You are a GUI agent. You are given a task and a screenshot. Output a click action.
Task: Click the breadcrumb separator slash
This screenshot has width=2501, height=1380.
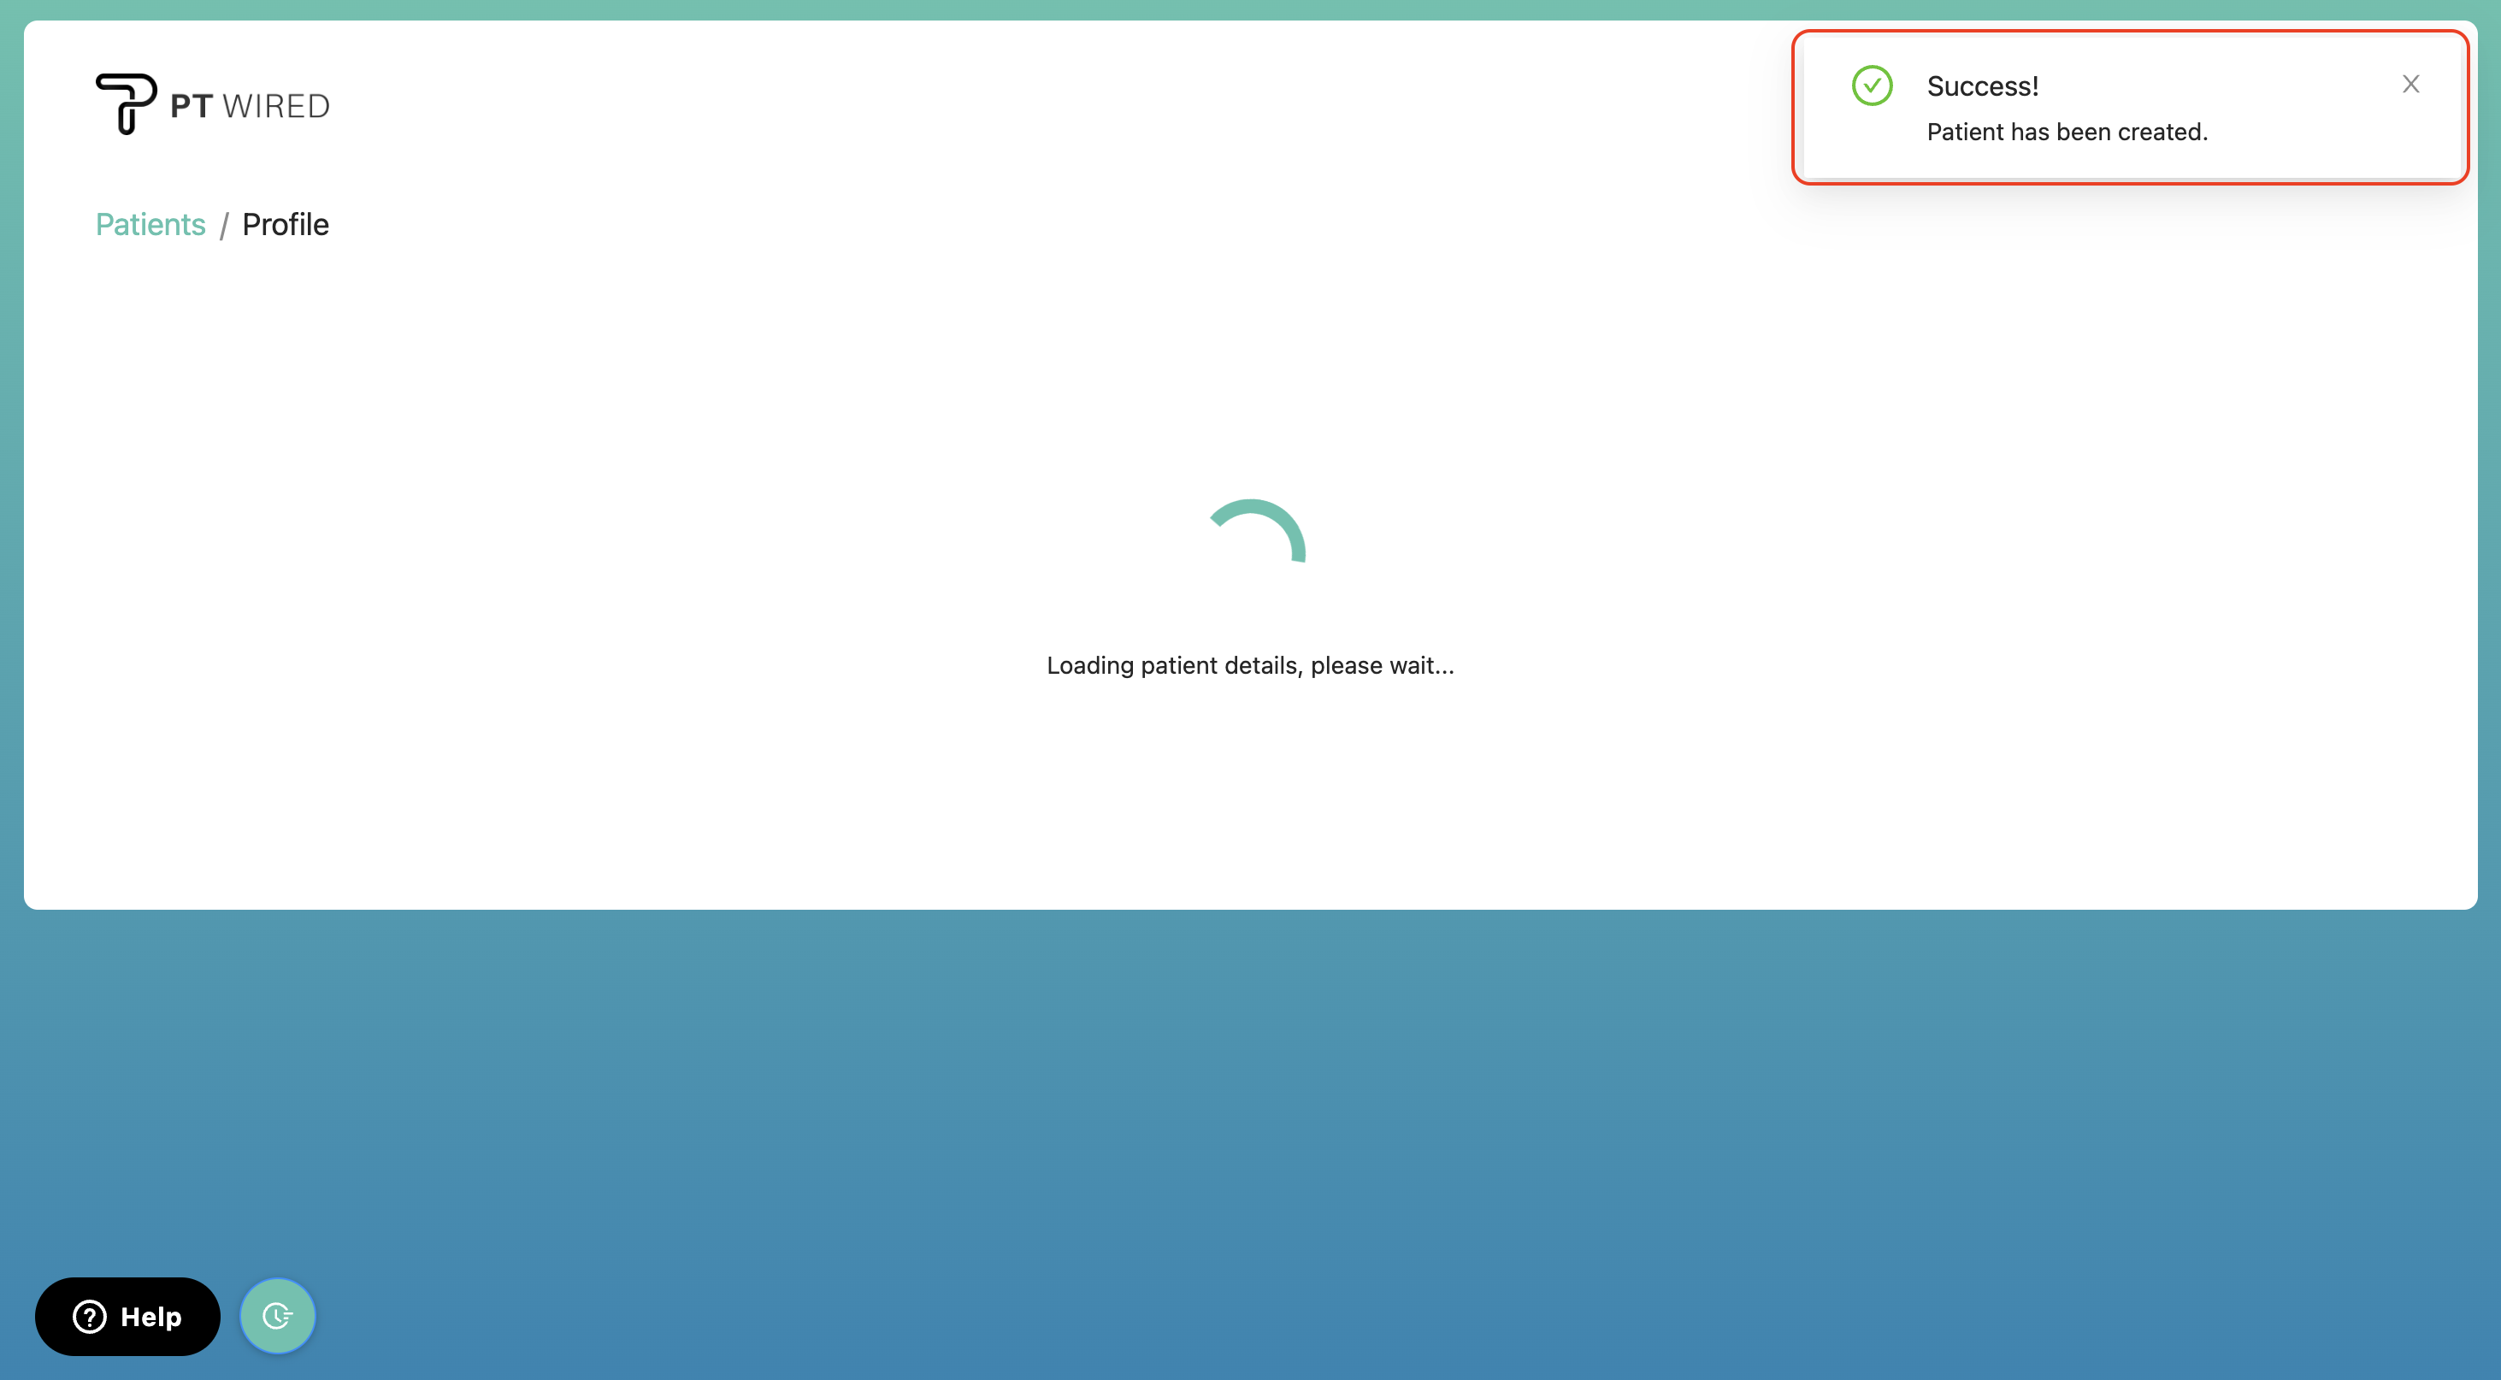(x=225, y=224)
